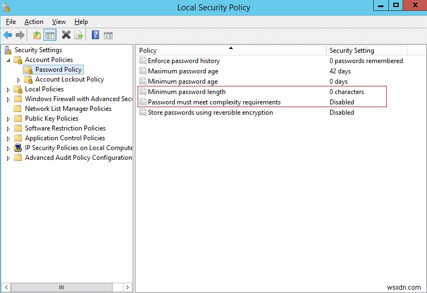Expand the Windows Firewall with Advanced Security node
427x293 pixels.
click(x=8, y=99)
